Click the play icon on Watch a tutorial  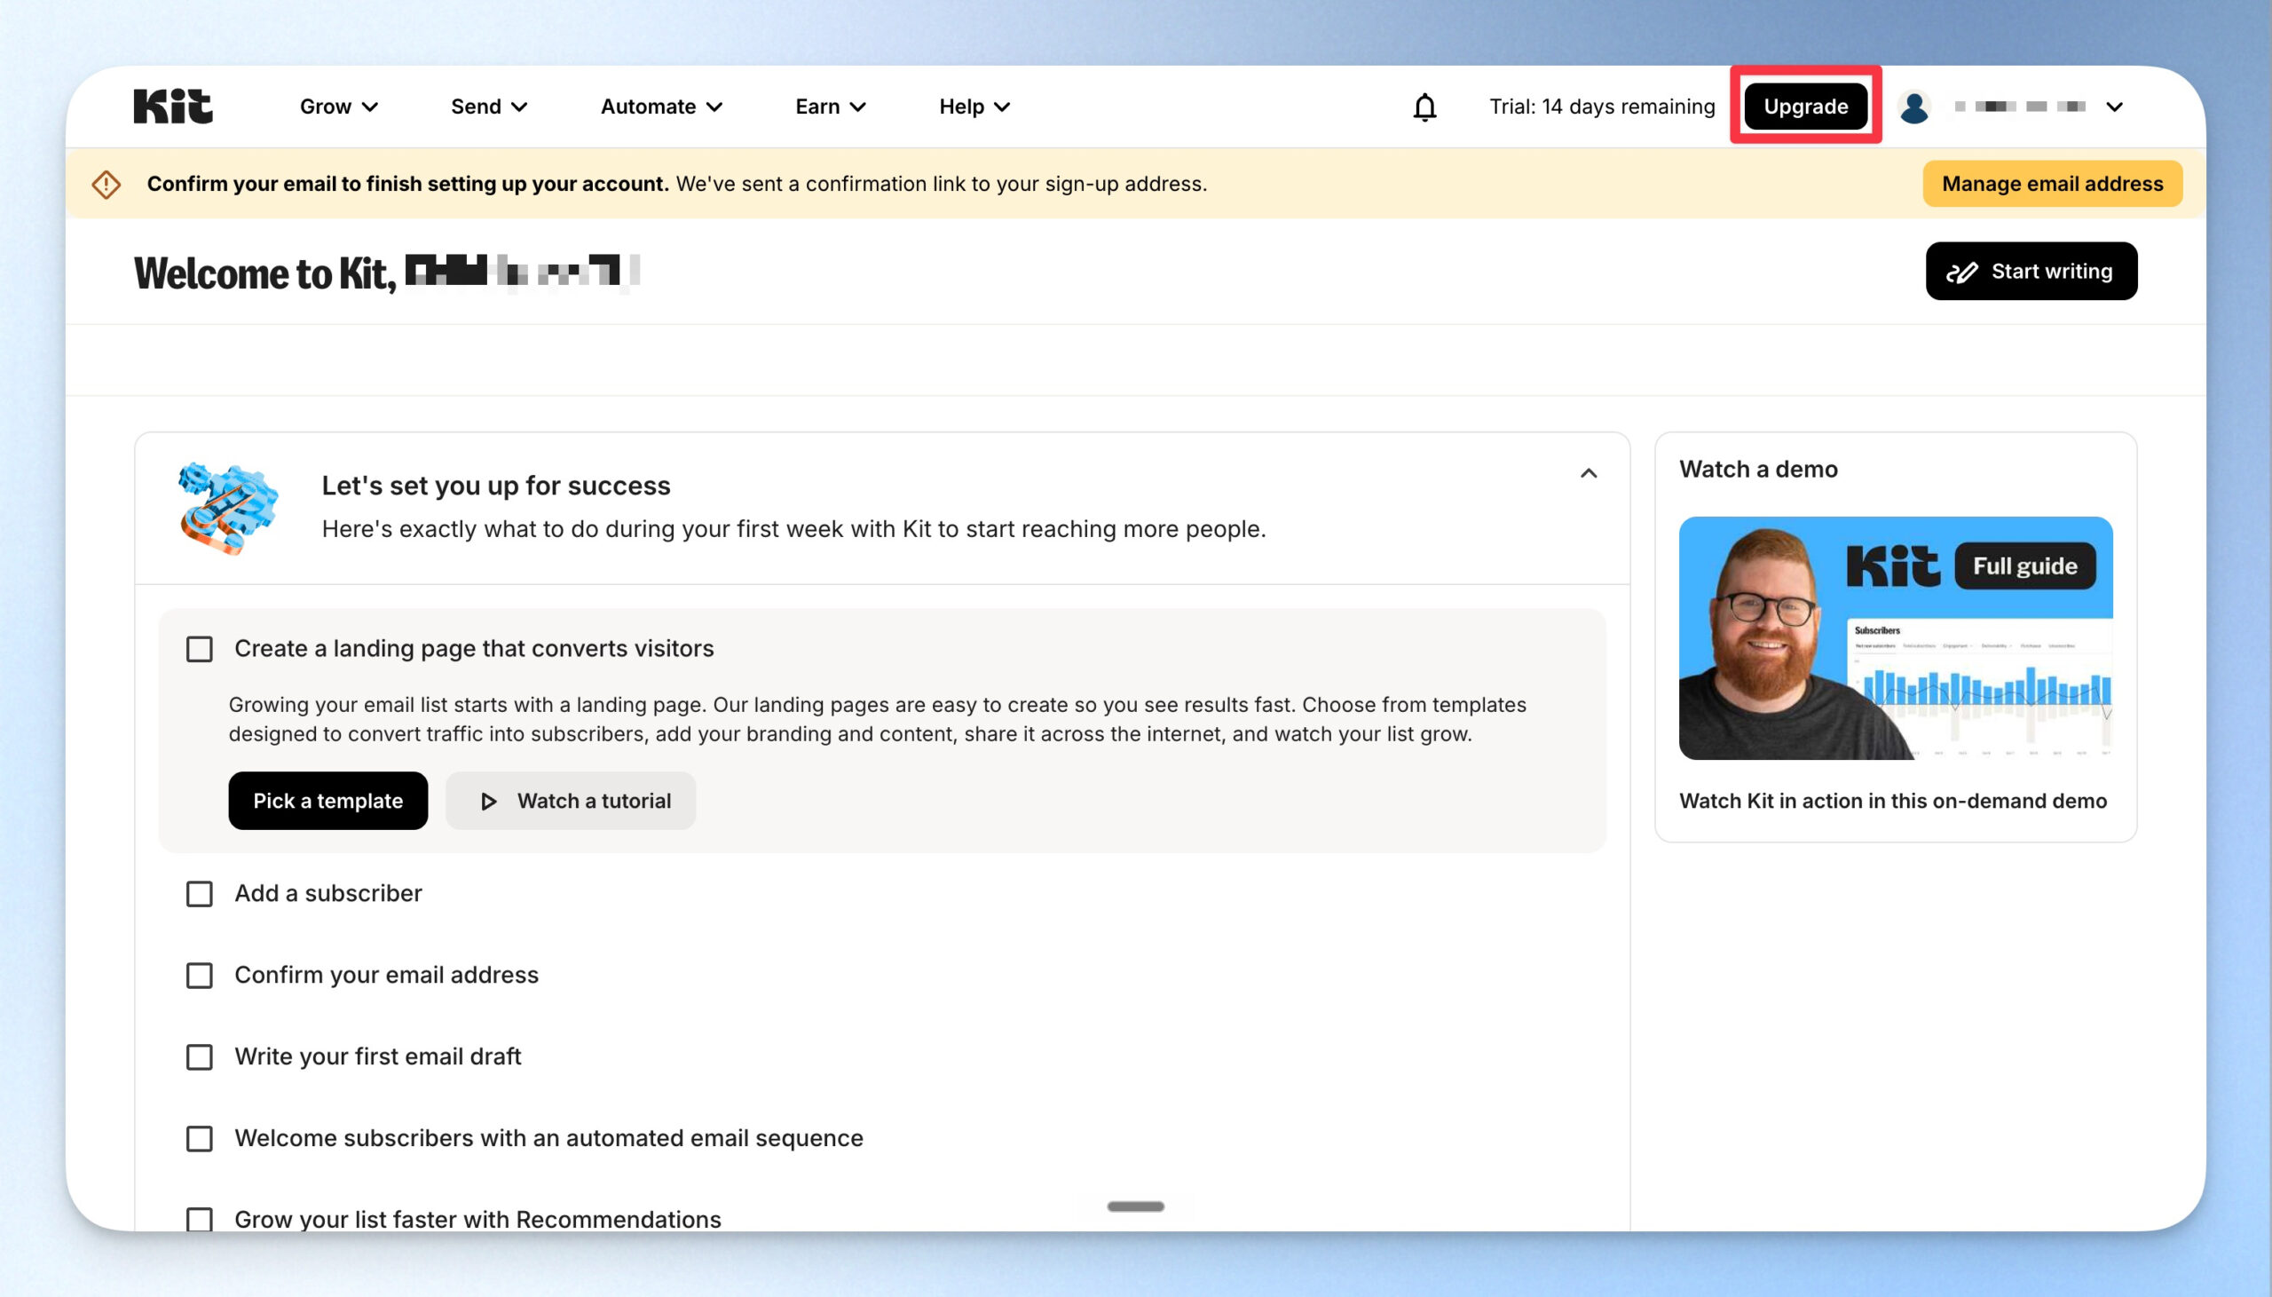489,801
